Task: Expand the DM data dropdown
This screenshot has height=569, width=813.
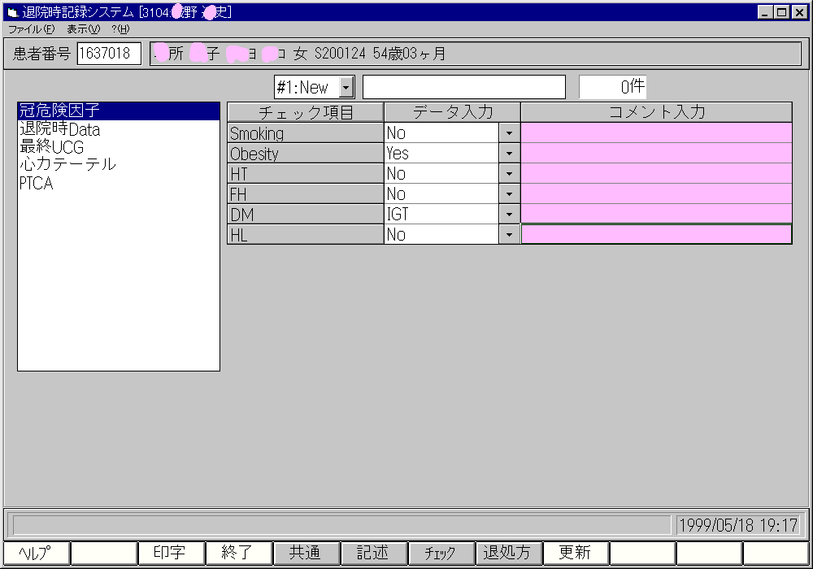Action: tap(510, 215)
